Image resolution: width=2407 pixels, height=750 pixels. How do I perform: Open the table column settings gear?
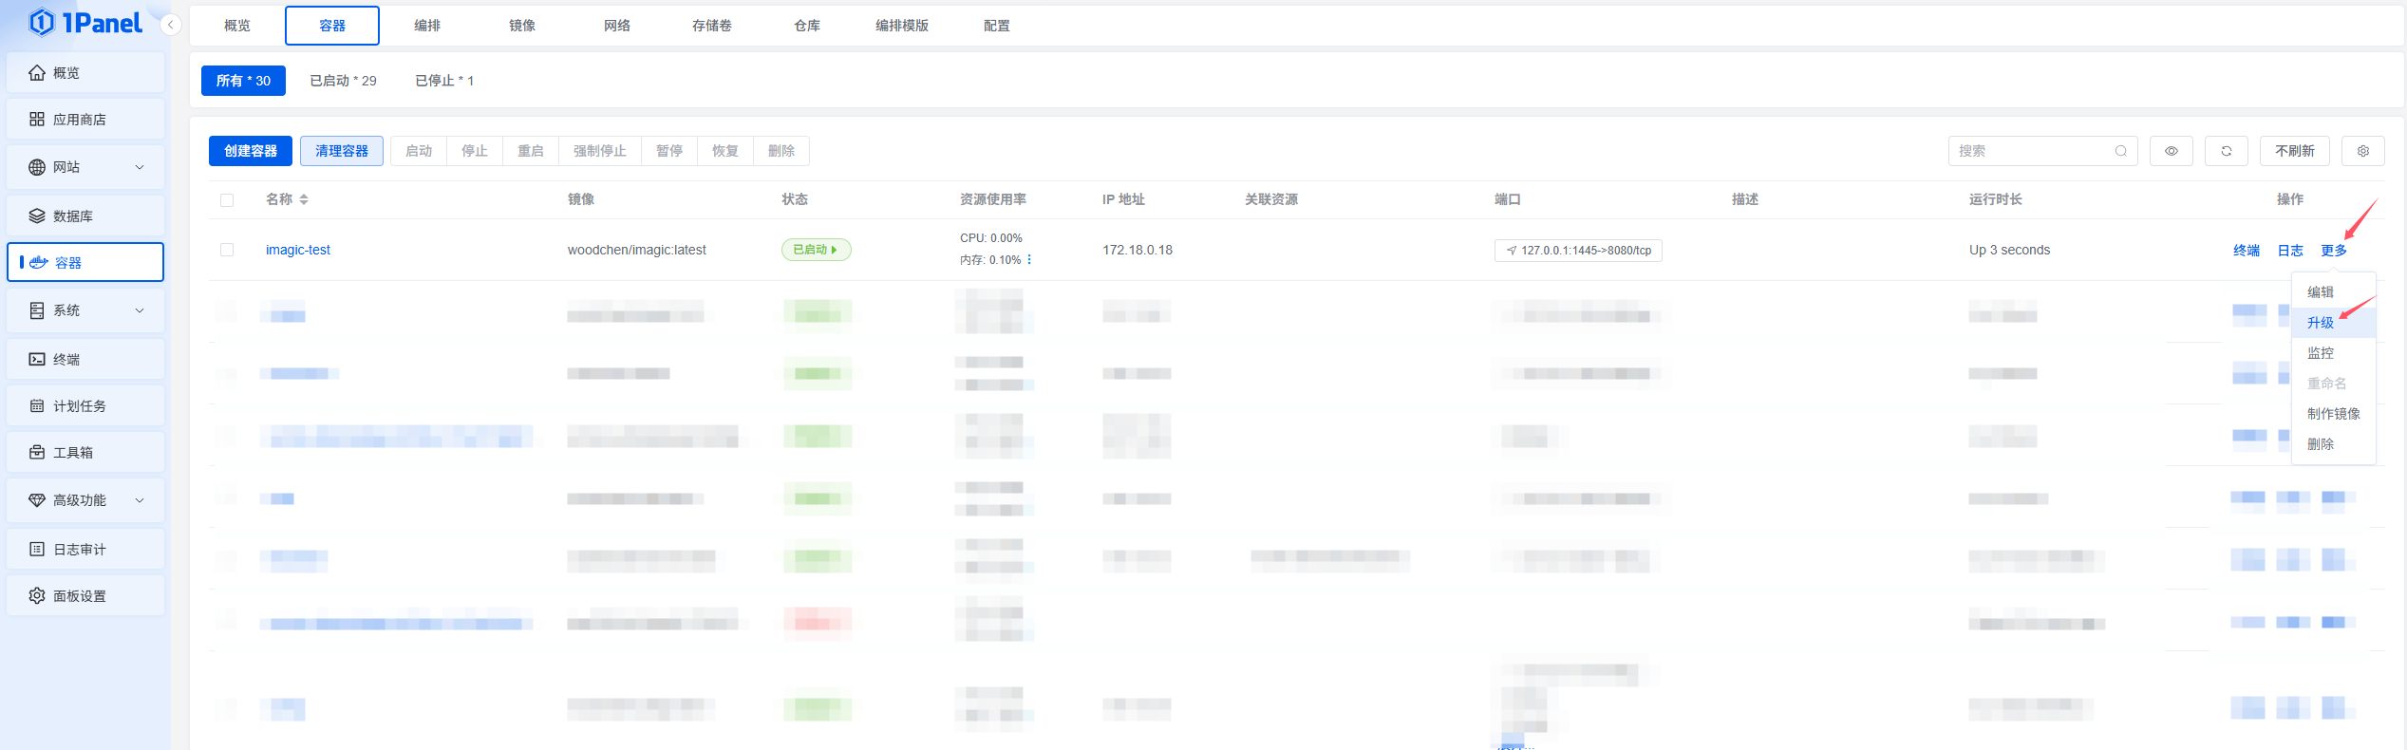tap(2363, 151)
